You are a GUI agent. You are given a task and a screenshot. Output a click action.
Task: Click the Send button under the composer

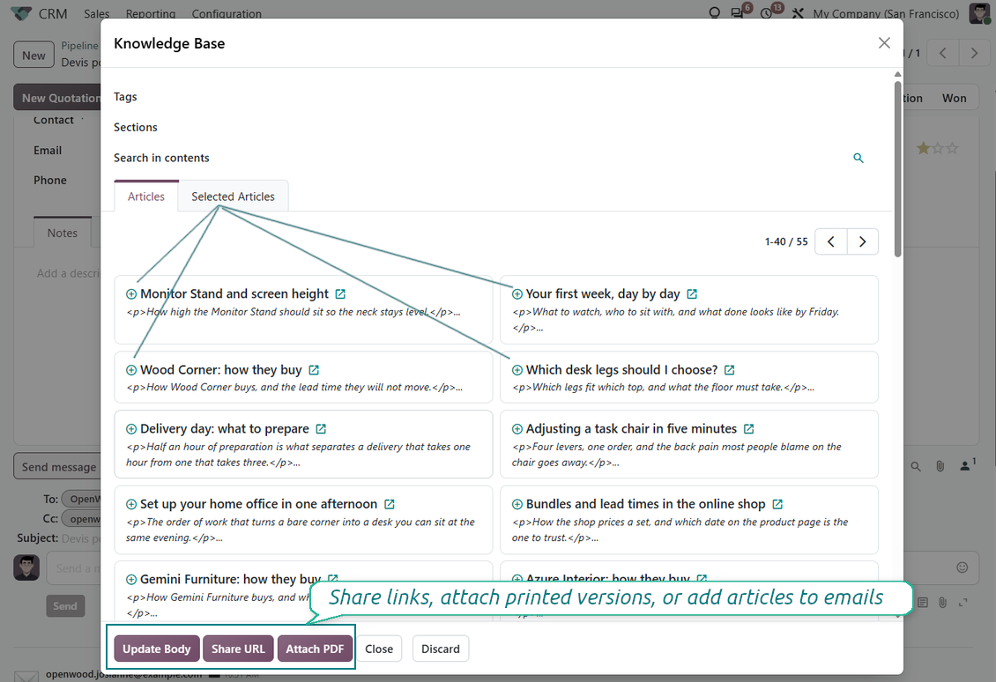(x=65, y=606)
